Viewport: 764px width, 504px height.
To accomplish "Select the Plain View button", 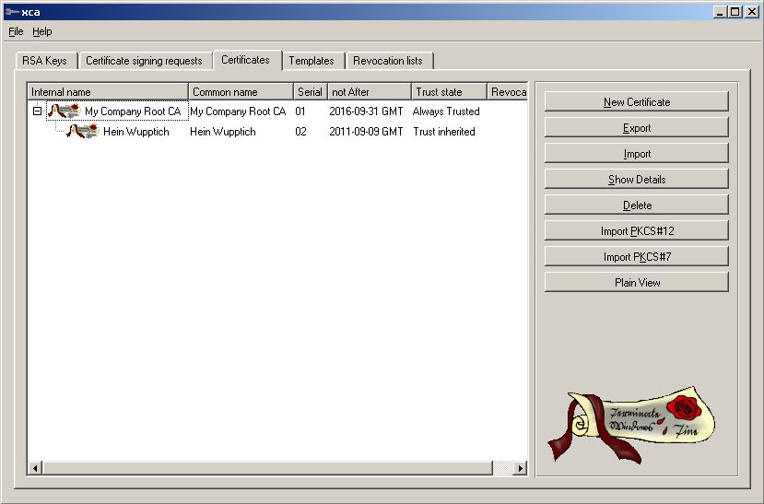I will coord(636,283).
